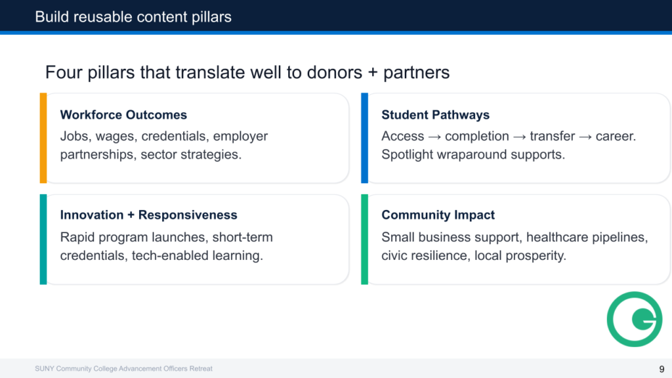Viewport: 672px width, 378px height.
Task: Select the 'Workforce Outcomes' card title
Action: tap(123, 115)
